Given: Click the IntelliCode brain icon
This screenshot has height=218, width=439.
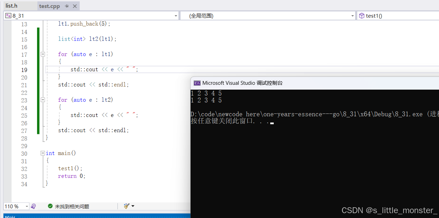Looking at the screenshot, I should click(34, 206).
